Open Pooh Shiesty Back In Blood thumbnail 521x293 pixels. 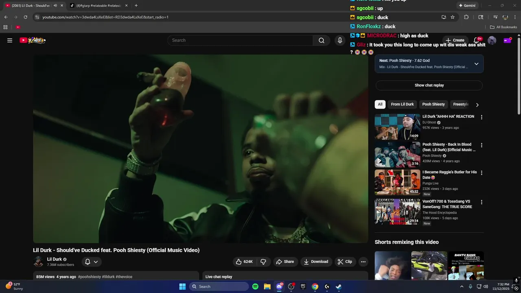[397, 155]
